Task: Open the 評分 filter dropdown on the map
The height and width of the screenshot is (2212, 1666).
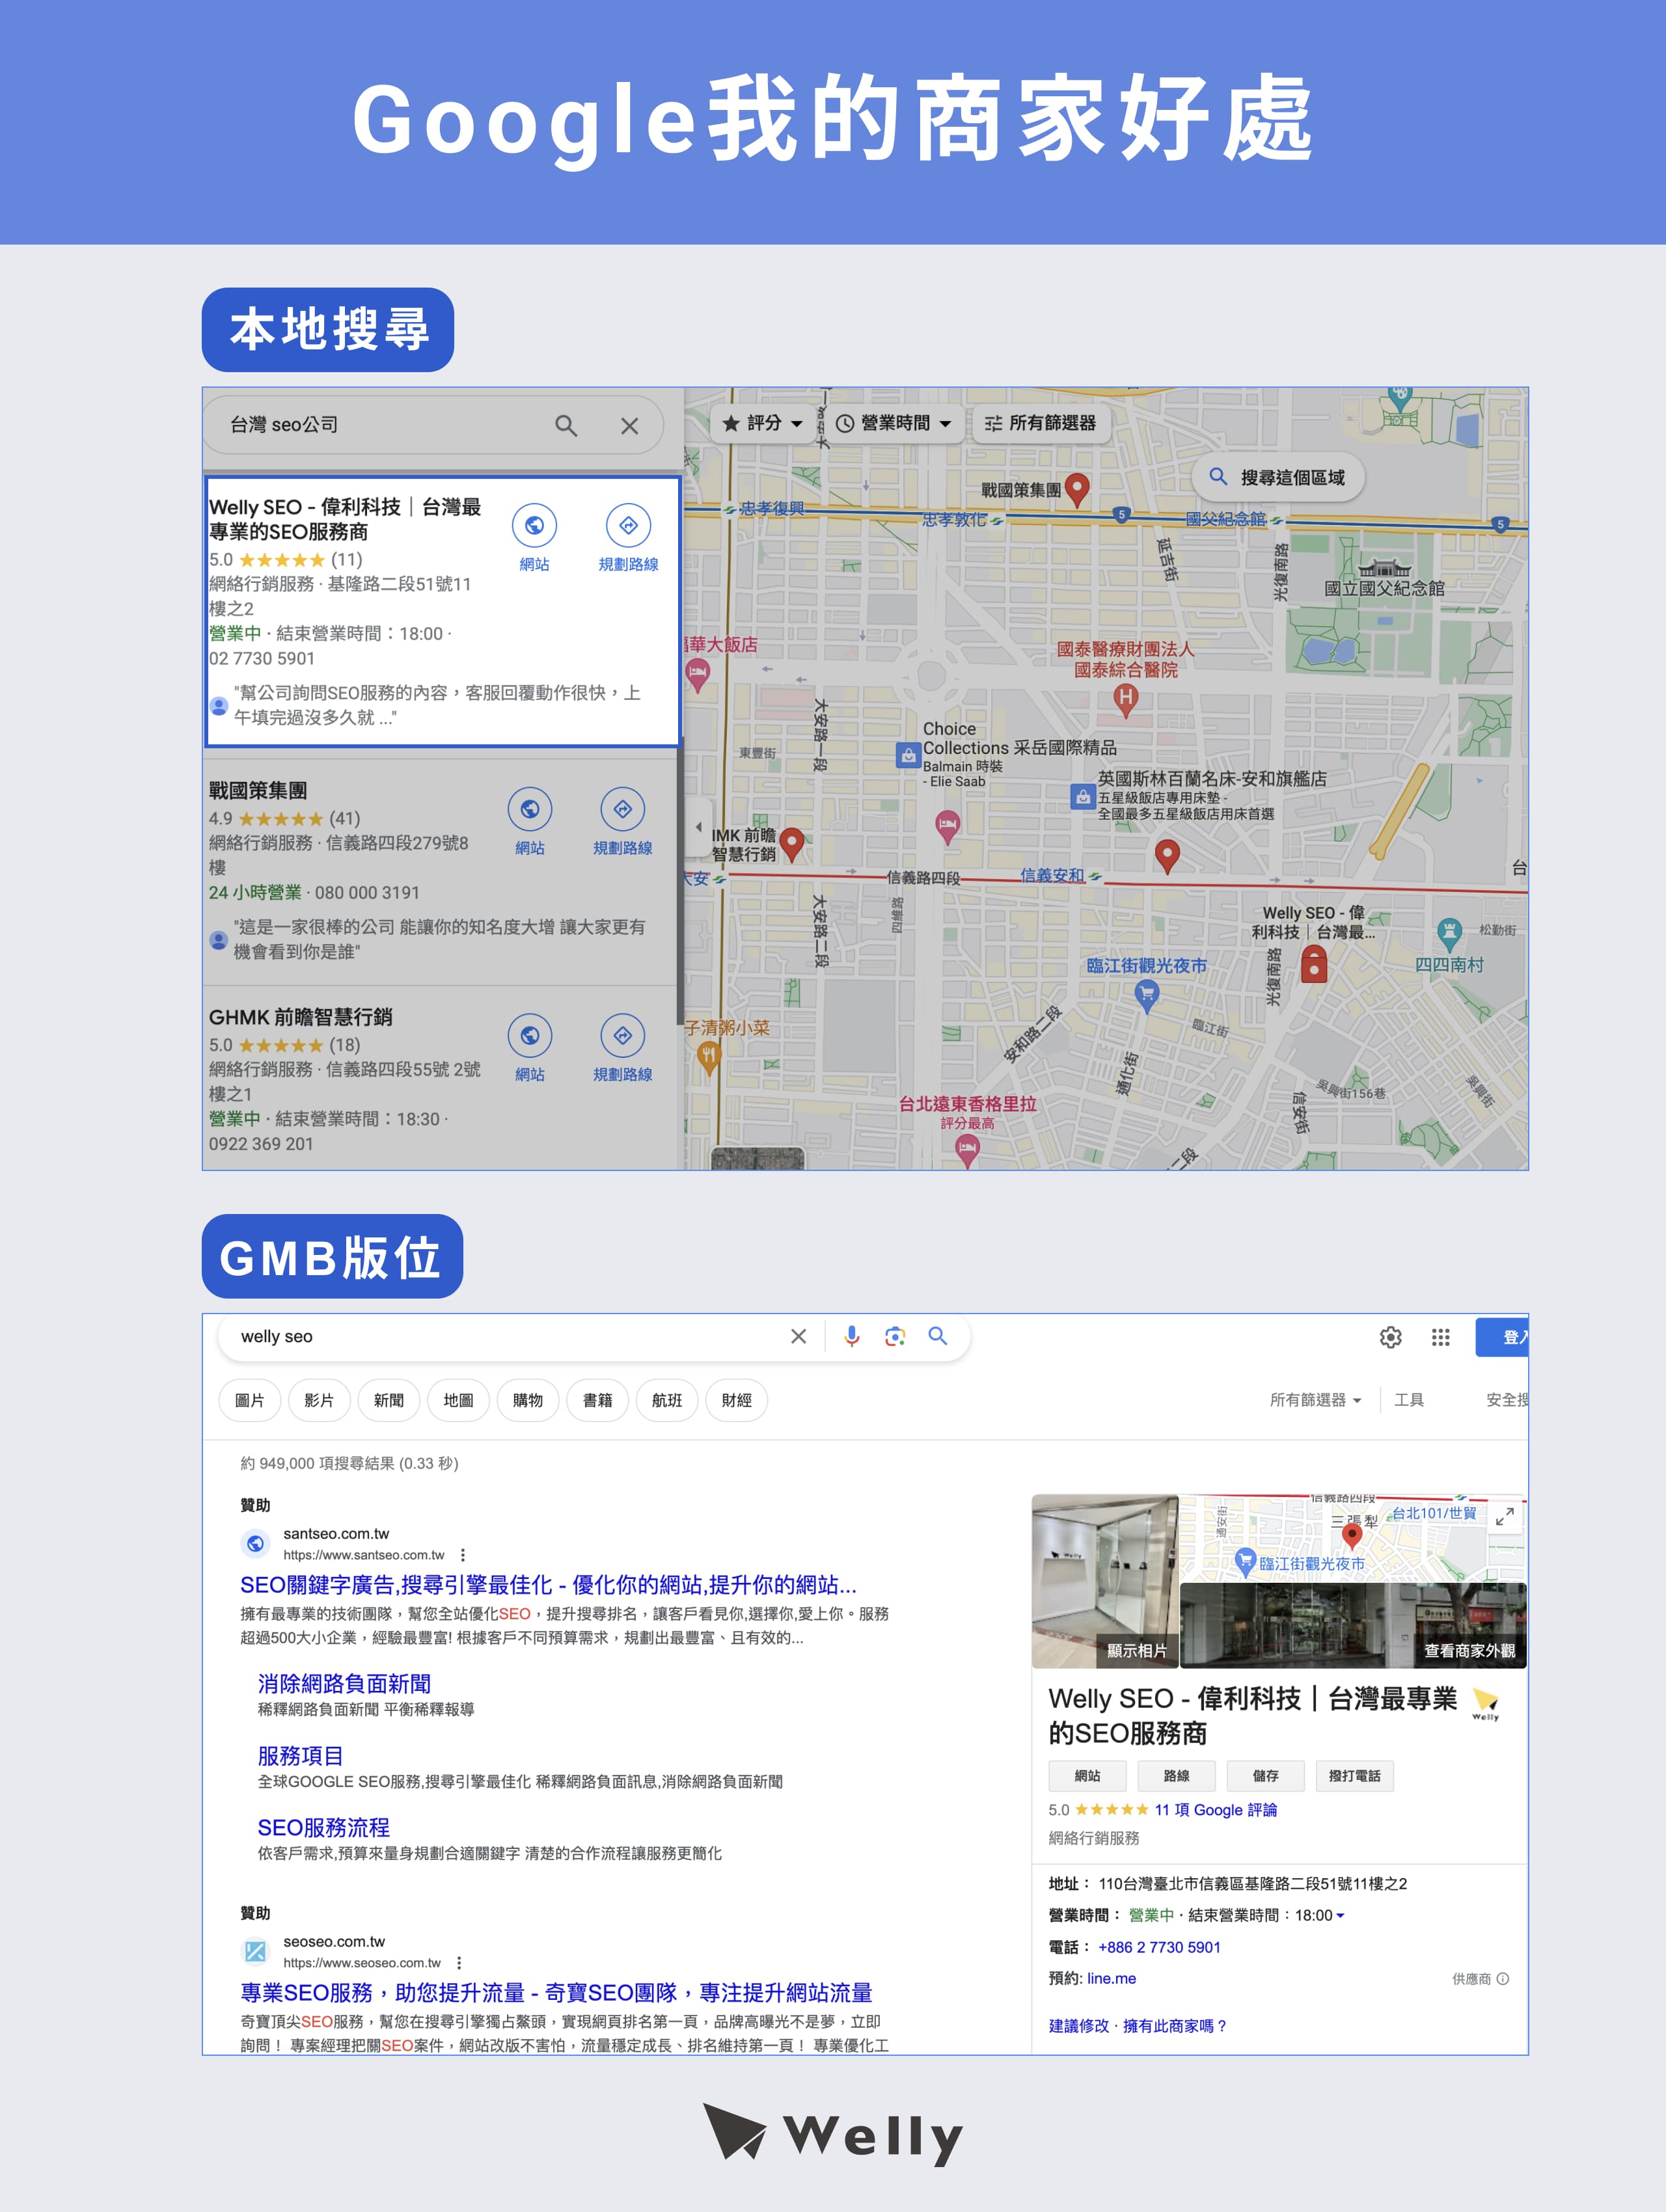Action: coord(762,423)
